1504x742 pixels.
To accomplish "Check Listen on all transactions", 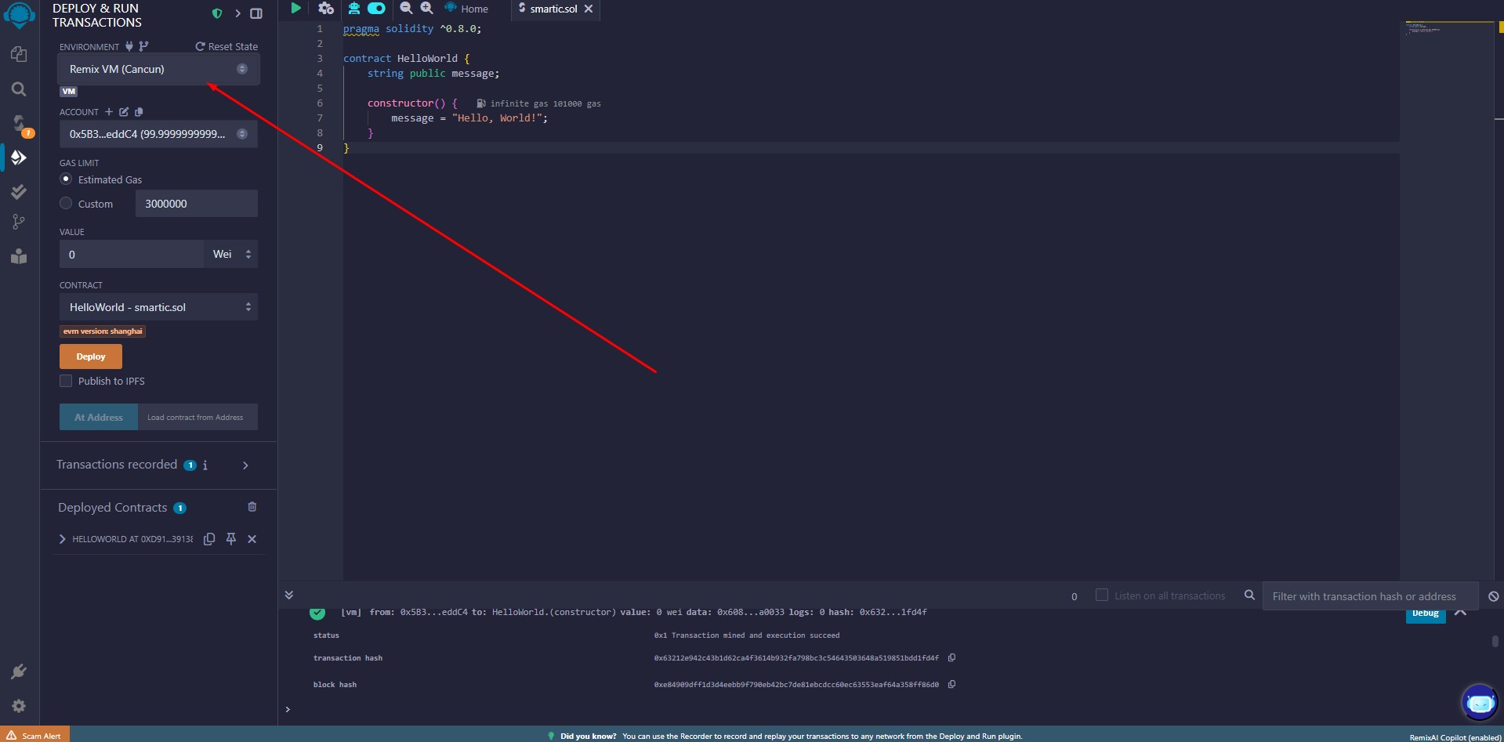I will point(1101,595).
